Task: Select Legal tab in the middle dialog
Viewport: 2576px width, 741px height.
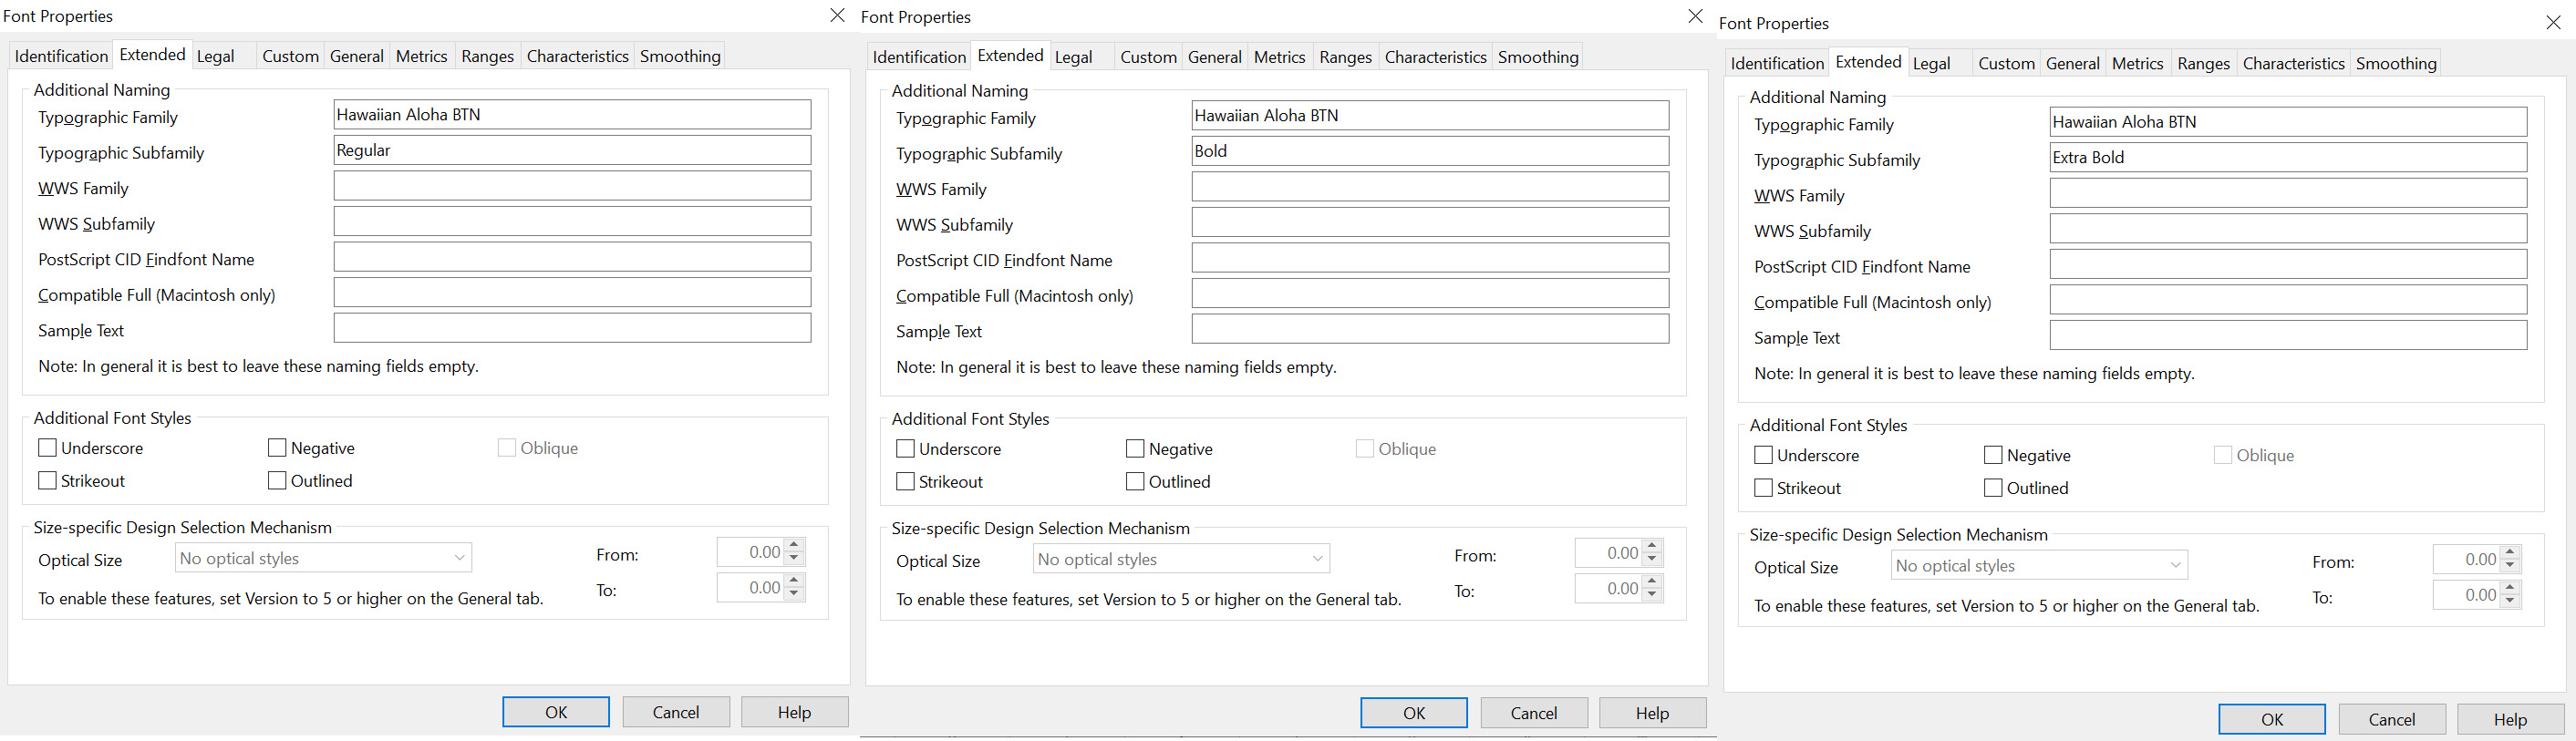Action: pos(1073,58)
